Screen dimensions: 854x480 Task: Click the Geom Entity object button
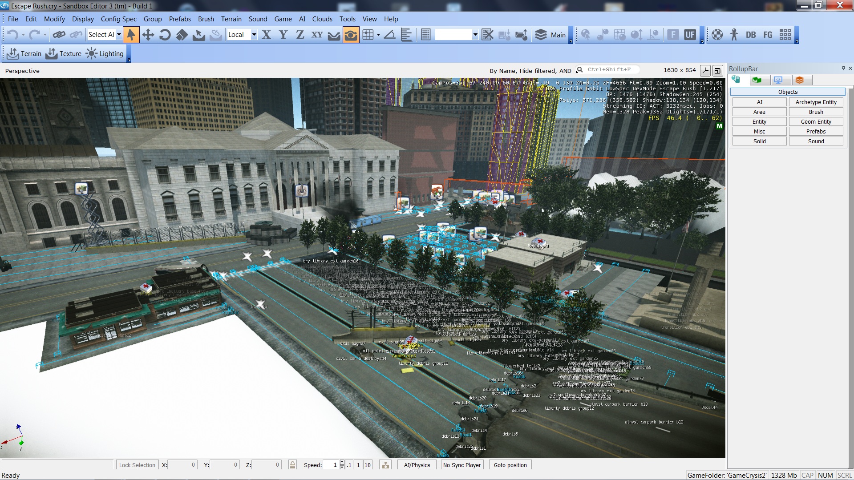point(816,122)
